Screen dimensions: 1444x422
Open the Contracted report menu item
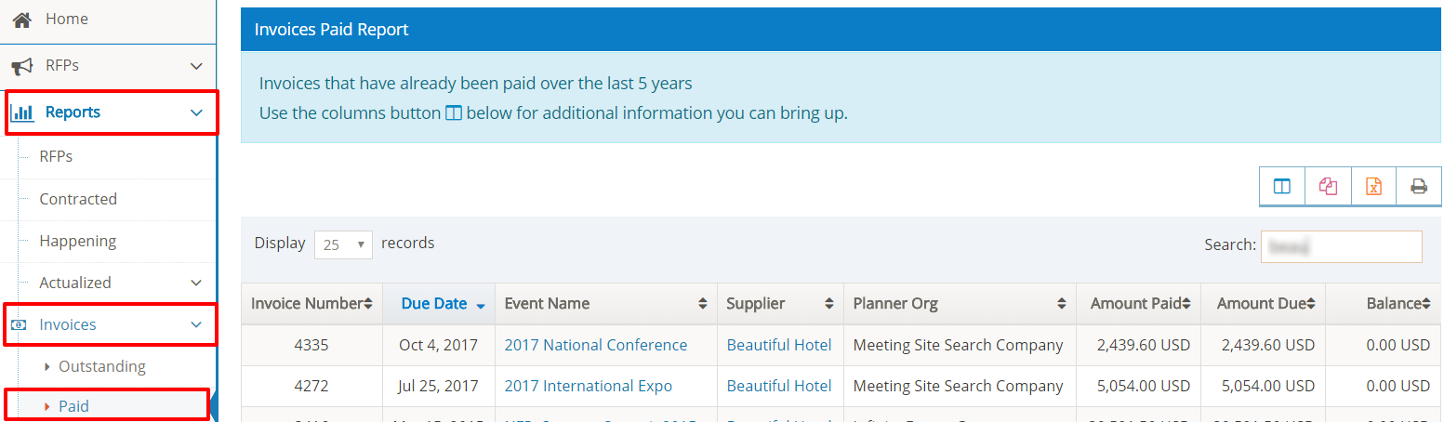coord(78,199)
